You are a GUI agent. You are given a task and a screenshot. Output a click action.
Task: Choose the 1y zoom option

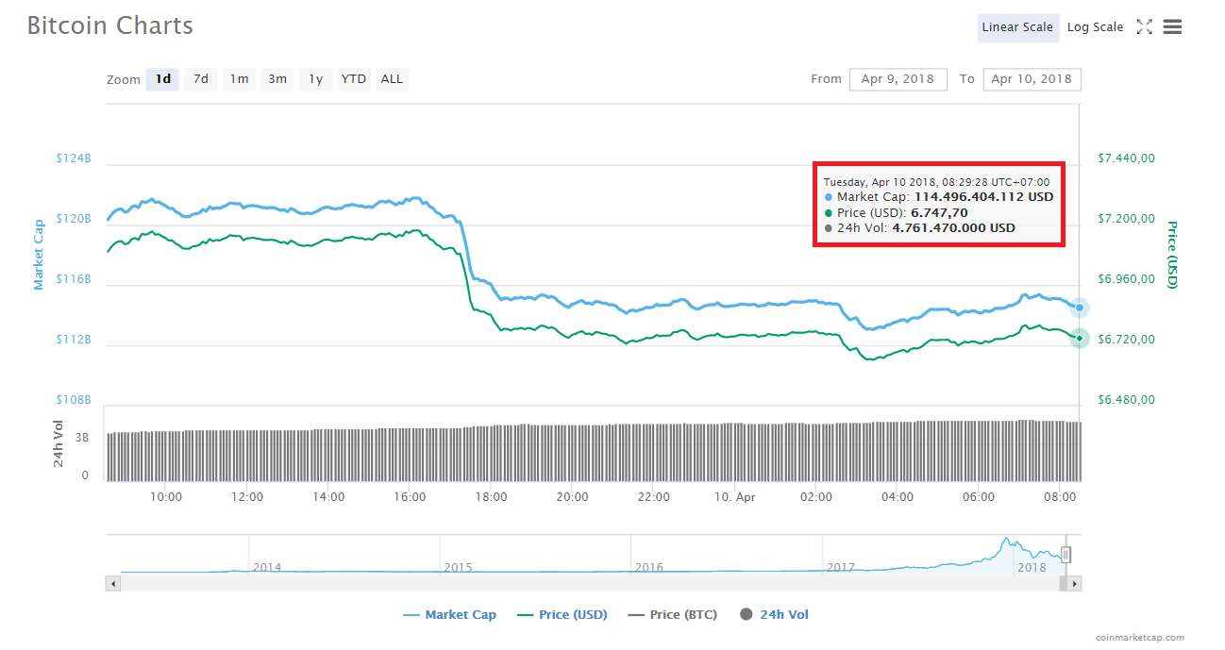(315, 79)
